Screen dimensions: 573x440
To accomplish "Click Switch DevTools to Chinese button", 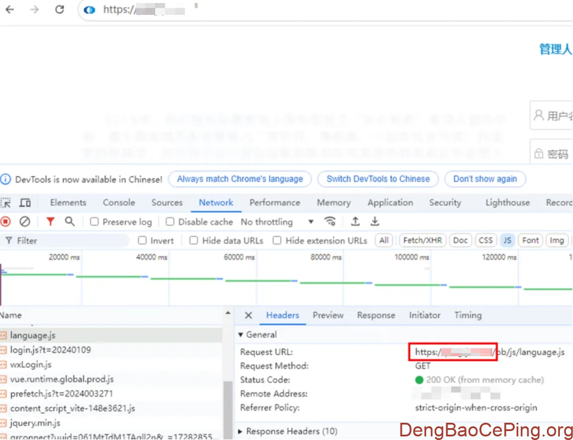I will point(378,179).
